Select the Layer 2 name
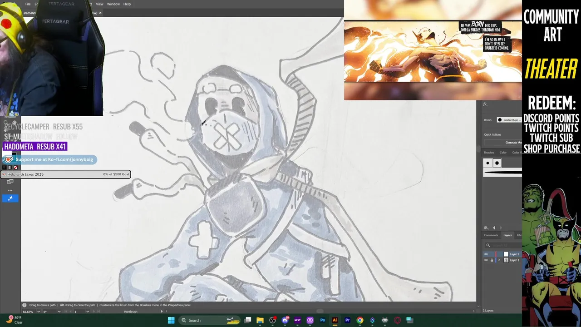581x327 pixels. [x=514, y=254]
